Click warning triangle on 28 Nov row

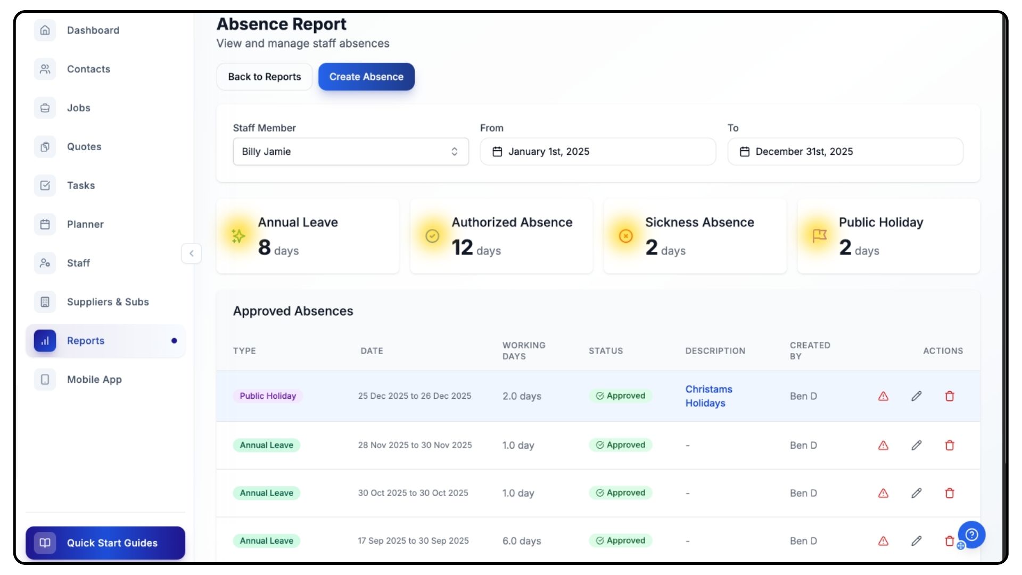[883, 445]
